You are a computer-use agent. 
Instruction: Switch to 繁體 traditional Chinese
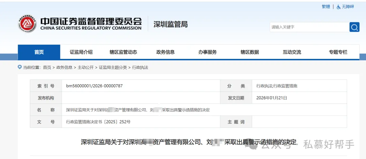point(326,7)
